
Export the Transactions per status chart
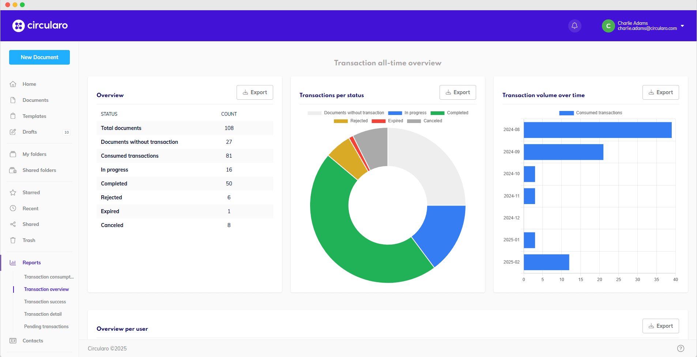[457, 92]
